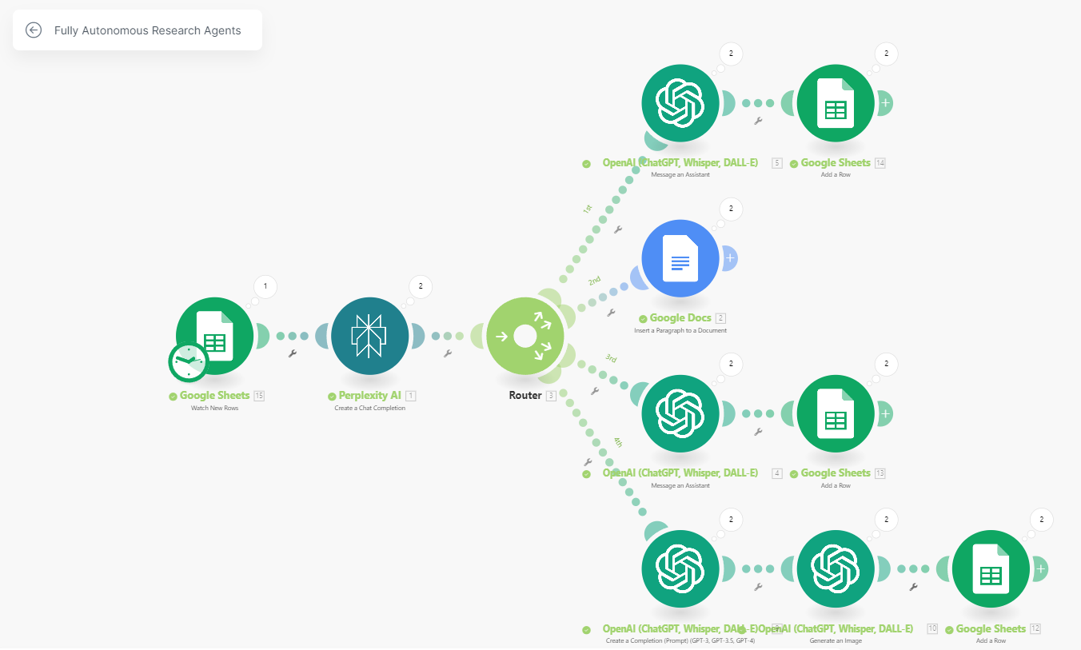Select the OpenAI Create a Completion (Prompt) module
The height and width of the screenshot is (650, 1081).
click(x=680, y=568)
